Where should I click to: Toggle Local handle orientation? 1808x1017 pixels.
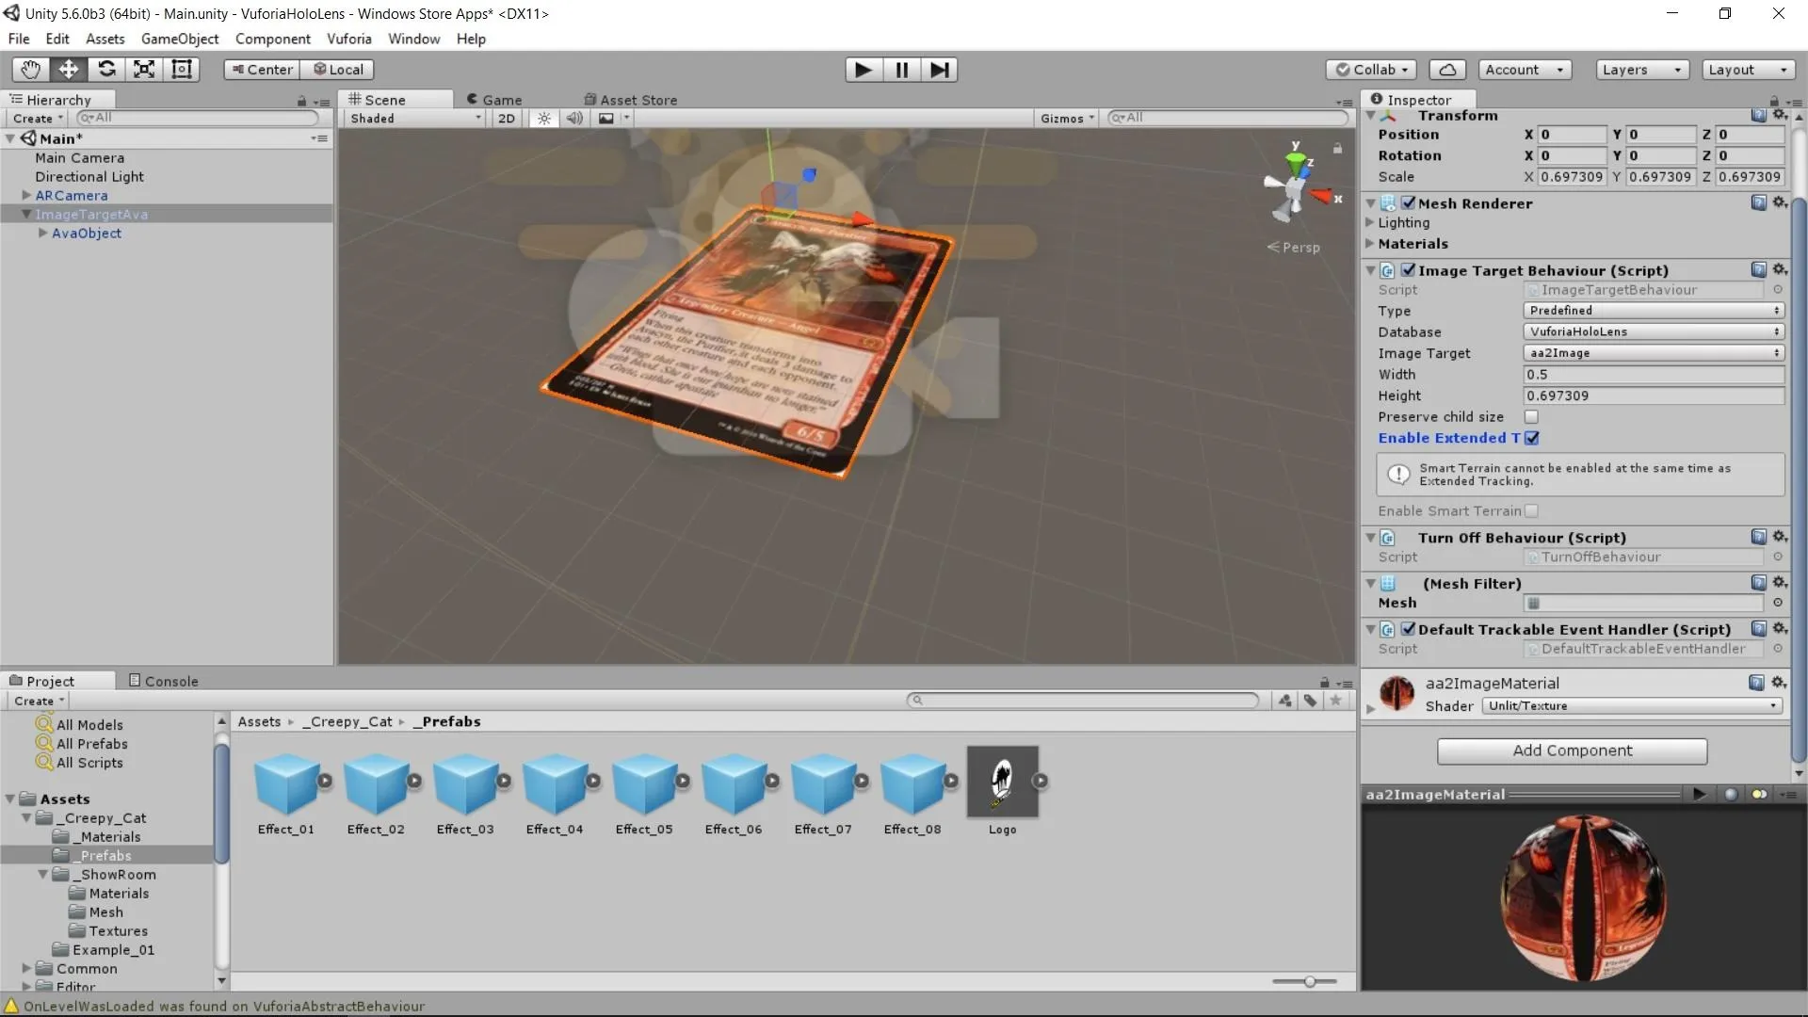tap(338, 70)
